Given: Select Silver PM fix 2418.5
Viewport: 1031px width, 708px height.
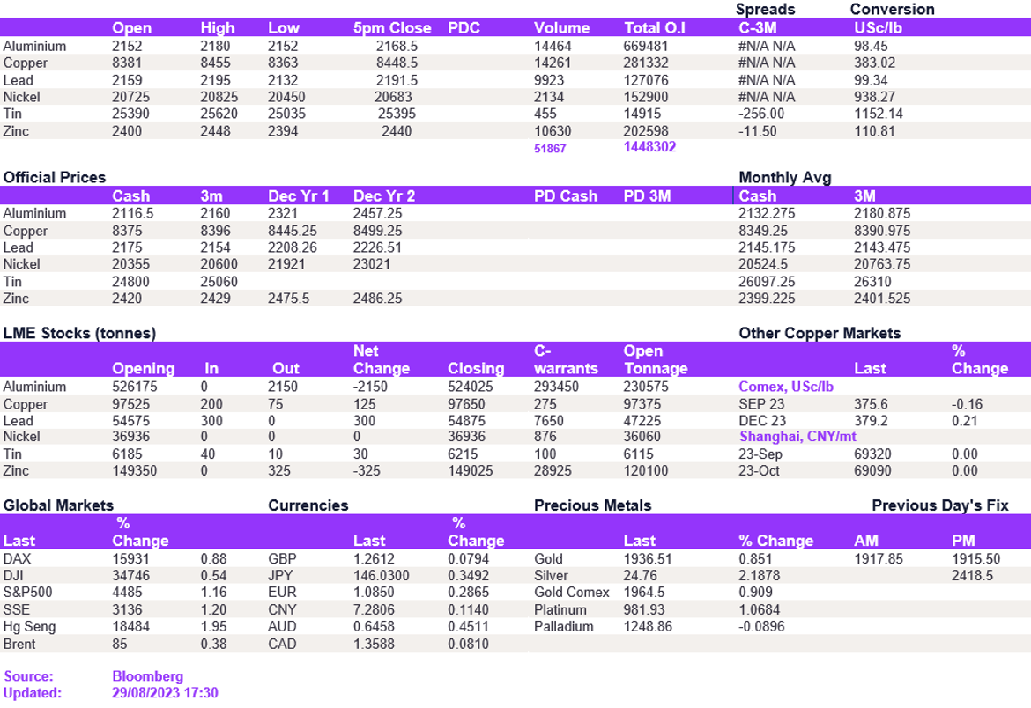Looking at the screenshot, I should pyautogui.click(x=972, y=576).
